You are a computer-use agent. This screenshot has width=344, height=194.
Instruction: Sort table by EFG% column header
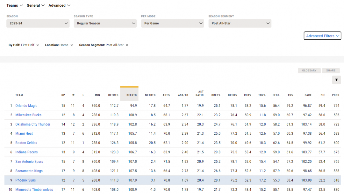[276, 95]
